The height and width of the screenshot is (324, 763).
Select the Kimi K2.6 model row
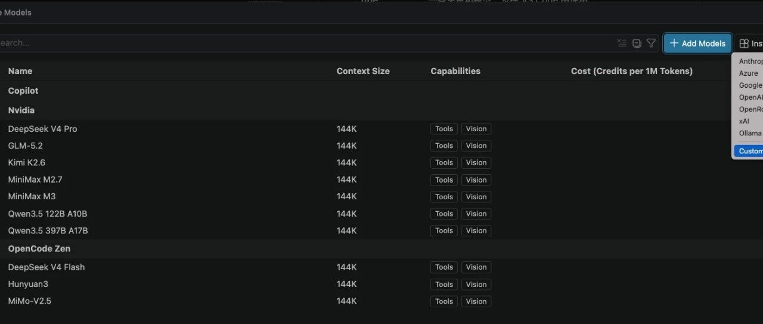(x=381, y=162)
